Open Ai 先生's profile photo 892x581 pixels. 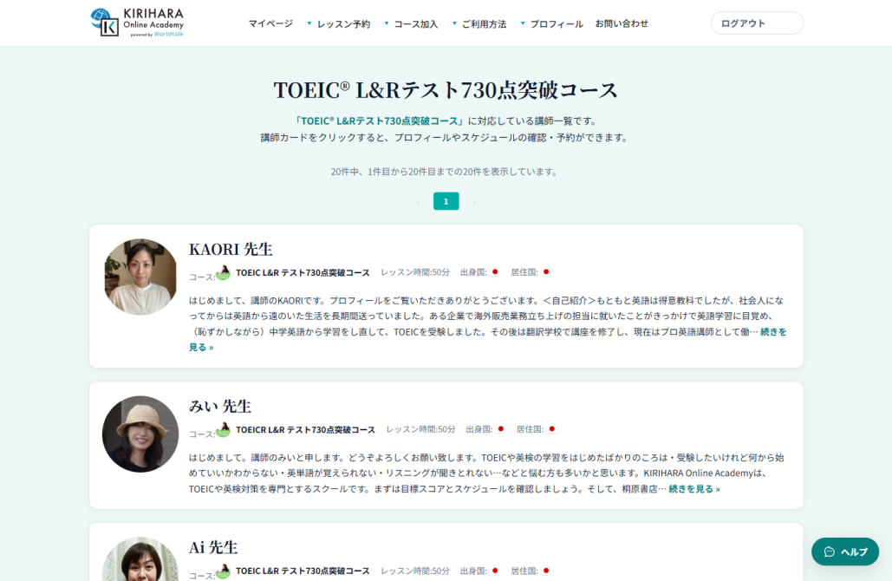coord(140,559)
